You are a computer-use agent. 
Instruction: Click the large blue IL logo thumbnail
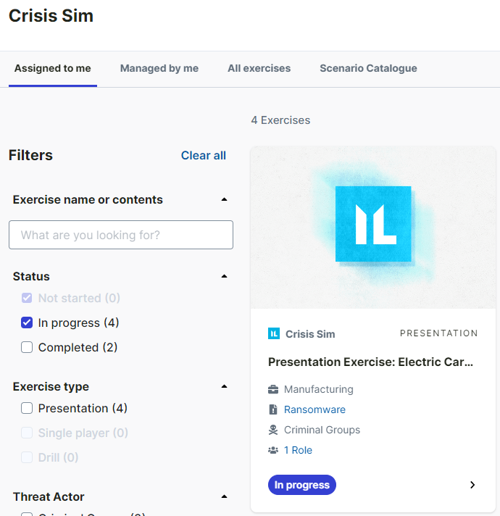pyautogui.click(x=373, y=224)
